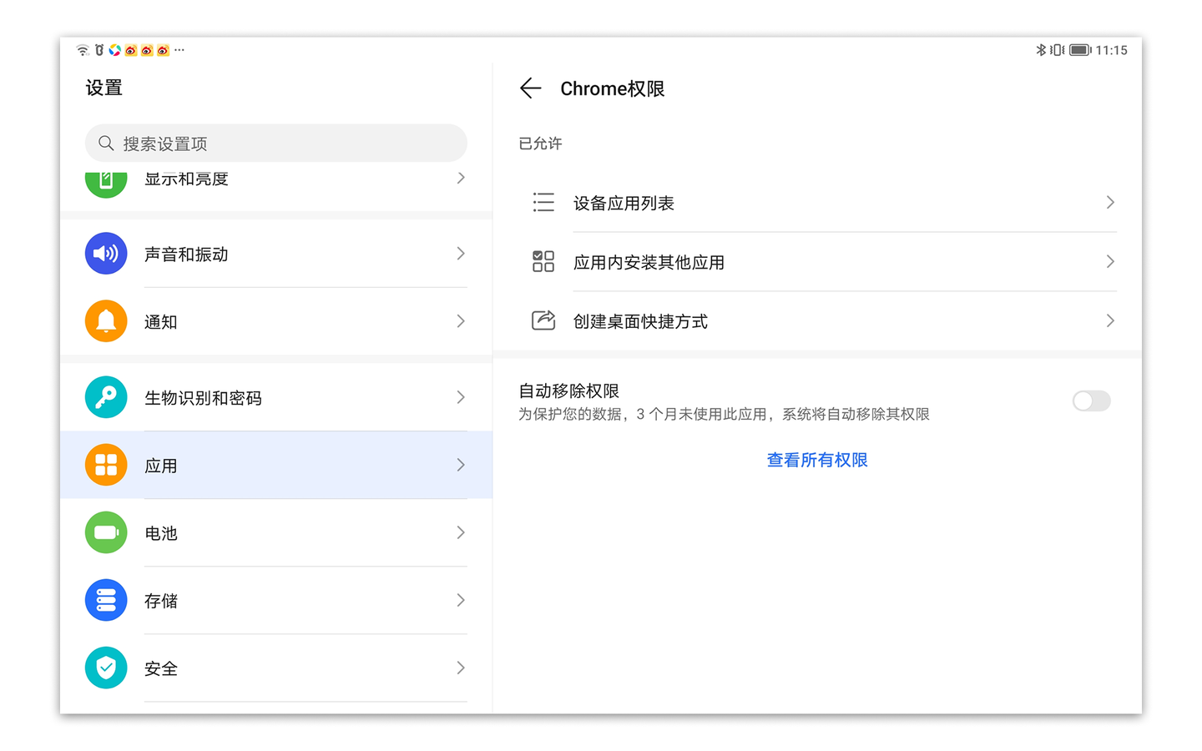Click the blue 存储 storage icon
The width and height of the screenshot is (1202, 751).
[106, 600]
